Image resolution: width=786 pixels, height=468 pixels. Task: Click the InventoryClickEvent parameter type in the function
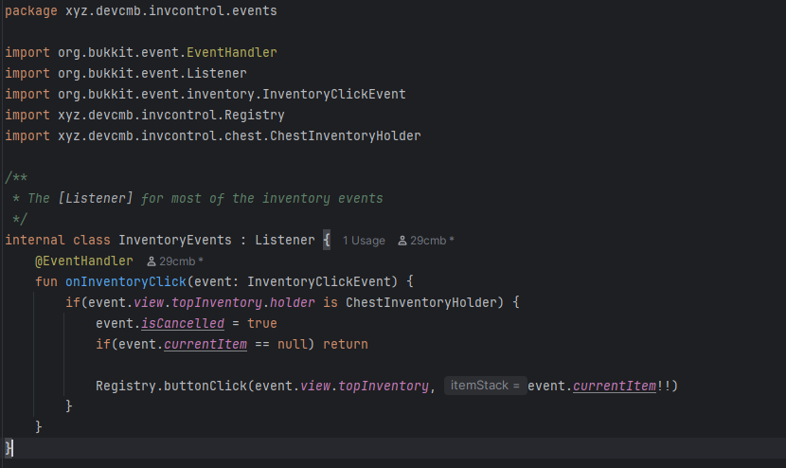pyautogui.click(x=322, y=282)
